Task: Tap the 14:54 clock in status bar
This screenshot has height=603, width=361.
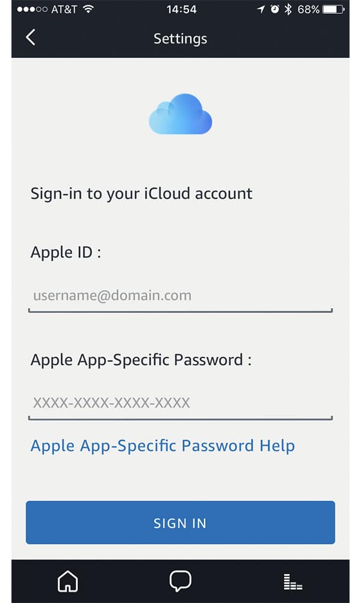Action: (181, 10)
